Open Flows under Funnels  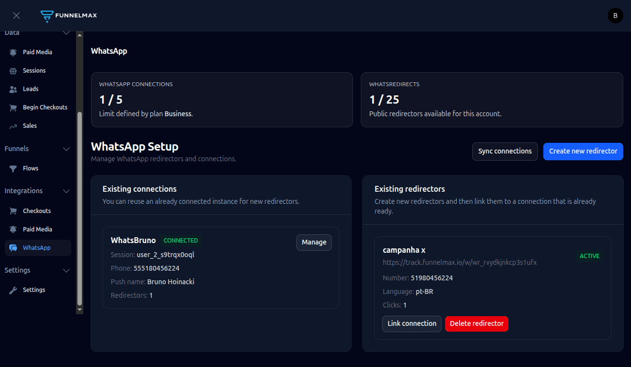click(x=30, y=168)
